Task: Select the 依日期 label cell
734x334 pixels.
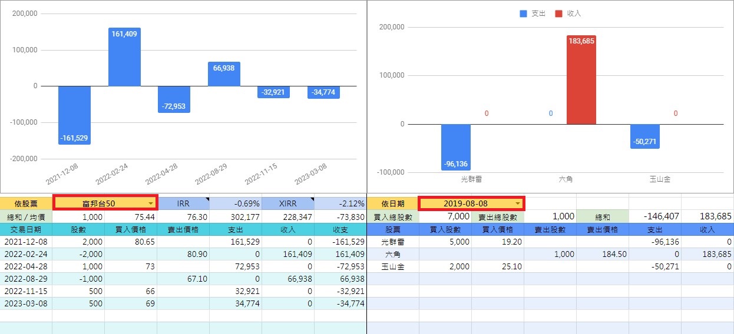Action: click(392, 203)
